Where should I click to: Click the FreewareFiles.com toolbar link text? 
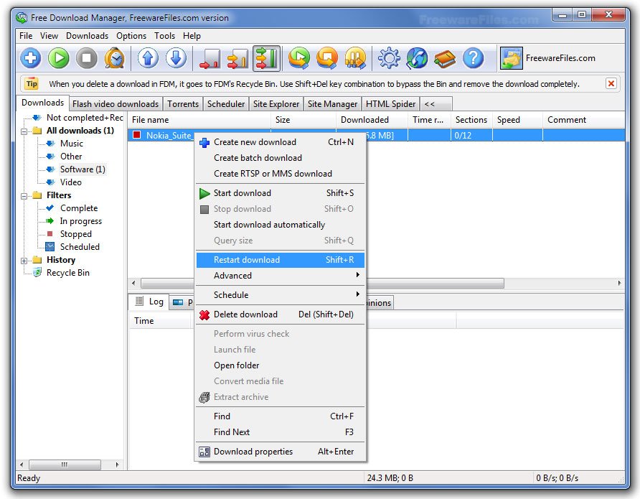(560, 58)
